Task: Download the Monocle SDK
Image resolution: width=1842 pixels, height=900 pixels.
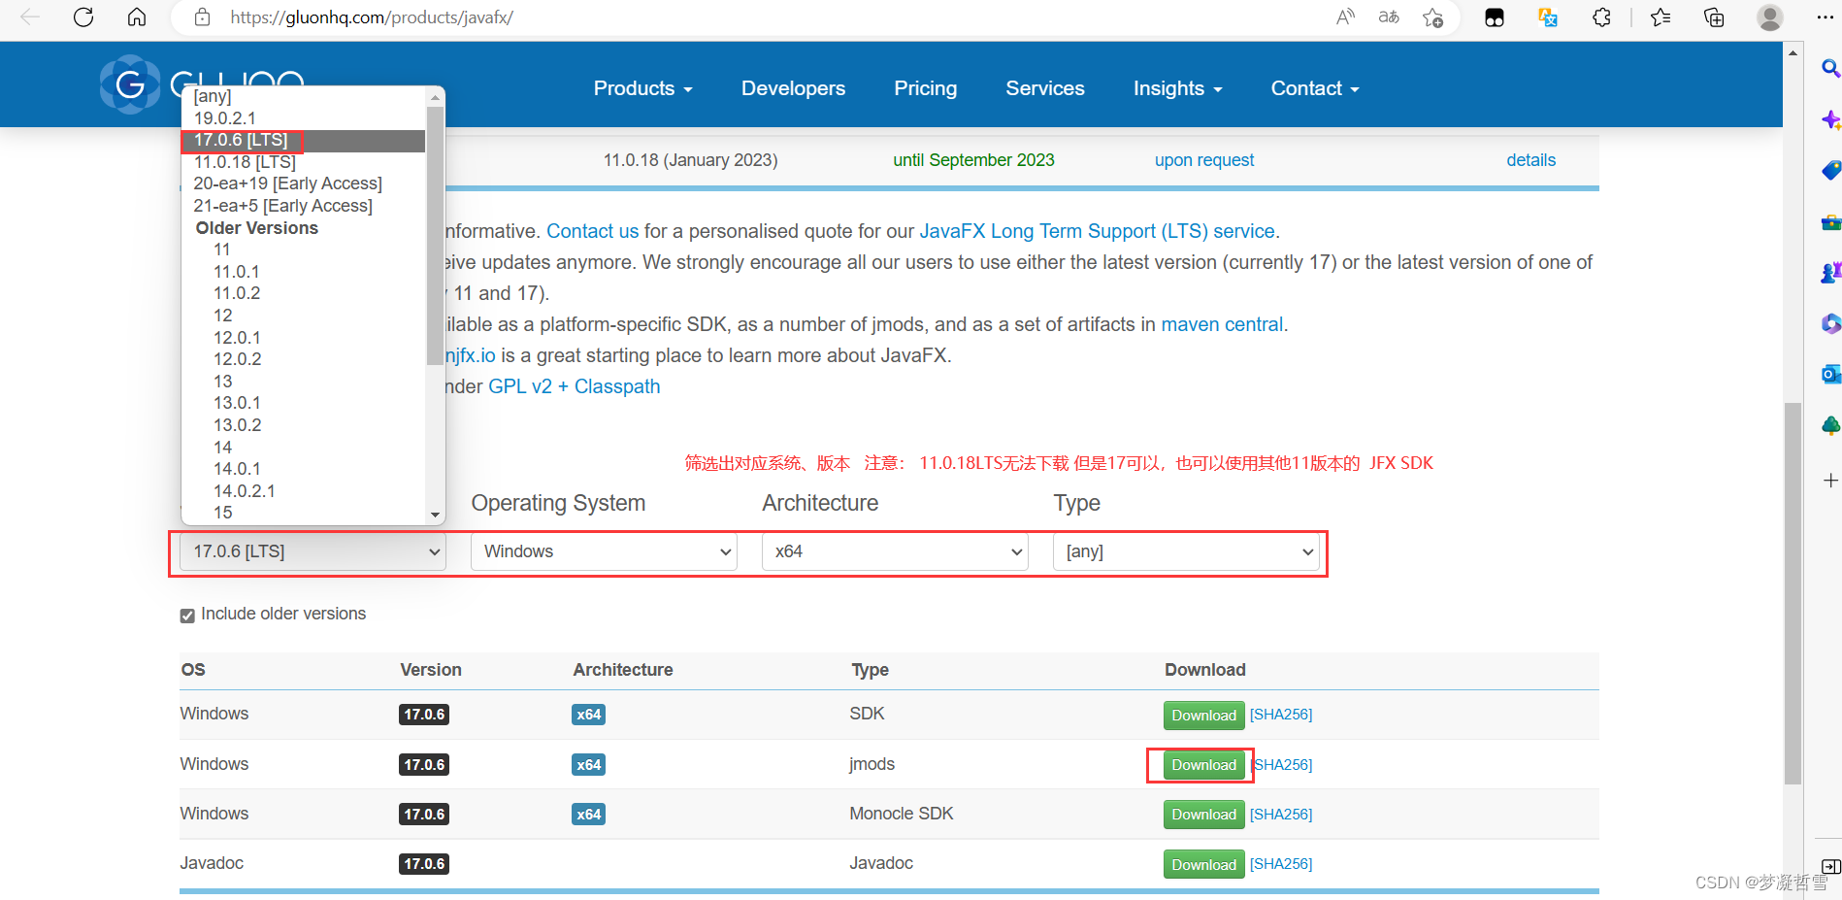Action: click(x=1203, y=815)
